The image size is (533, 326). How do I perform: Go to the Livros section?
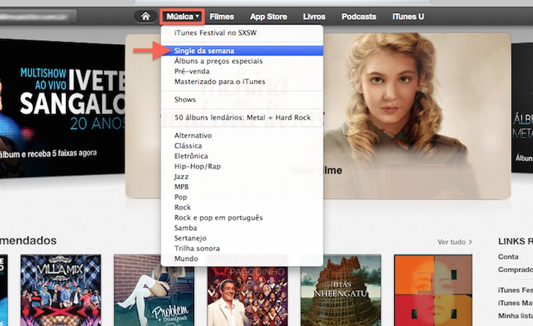pyautogui.click(x=314, y=16)
